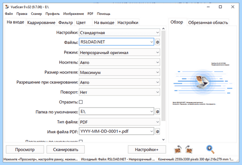Click the blue zoom-in magnifier icon
This screenshot has height=165, width=242.
(x=210, y=149)
